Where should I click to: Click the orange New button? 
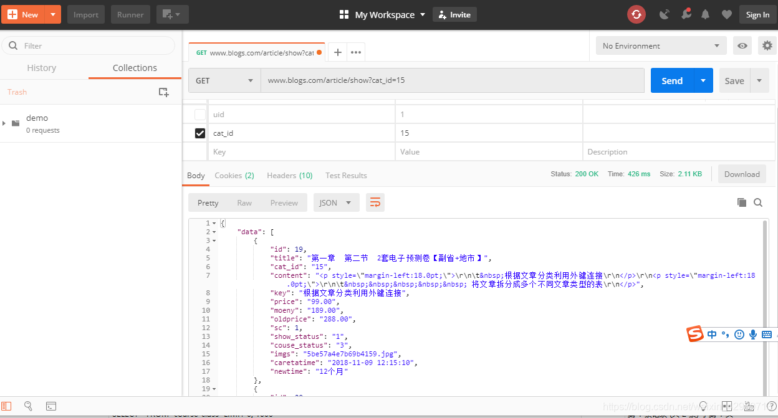24,14
